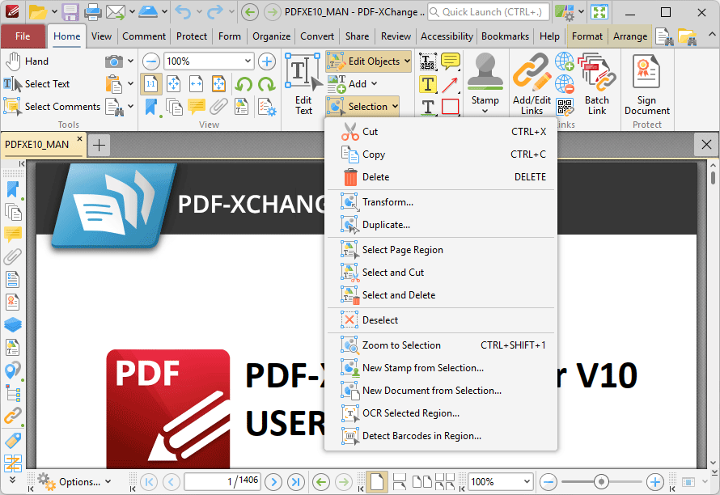This screenshot has width=720, height=495.
Task: Click Add/Edit Links tool
Action: click(532, 84)
